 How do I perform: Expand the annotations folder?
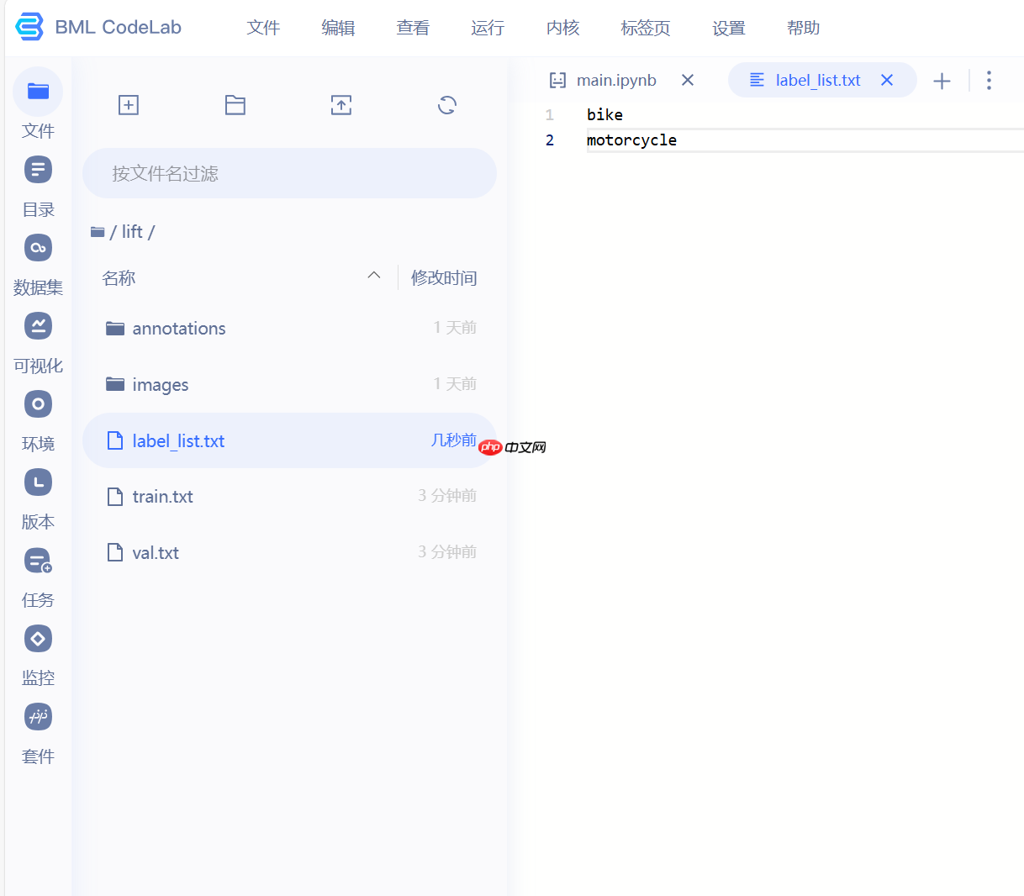point(179,328)
